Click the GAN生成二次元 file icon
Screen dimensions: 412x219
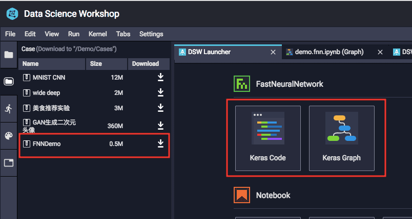coord(26,122)
